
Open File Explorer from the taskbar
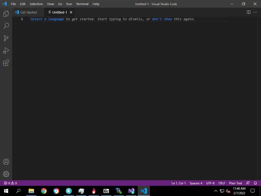(x=31, y=191)
